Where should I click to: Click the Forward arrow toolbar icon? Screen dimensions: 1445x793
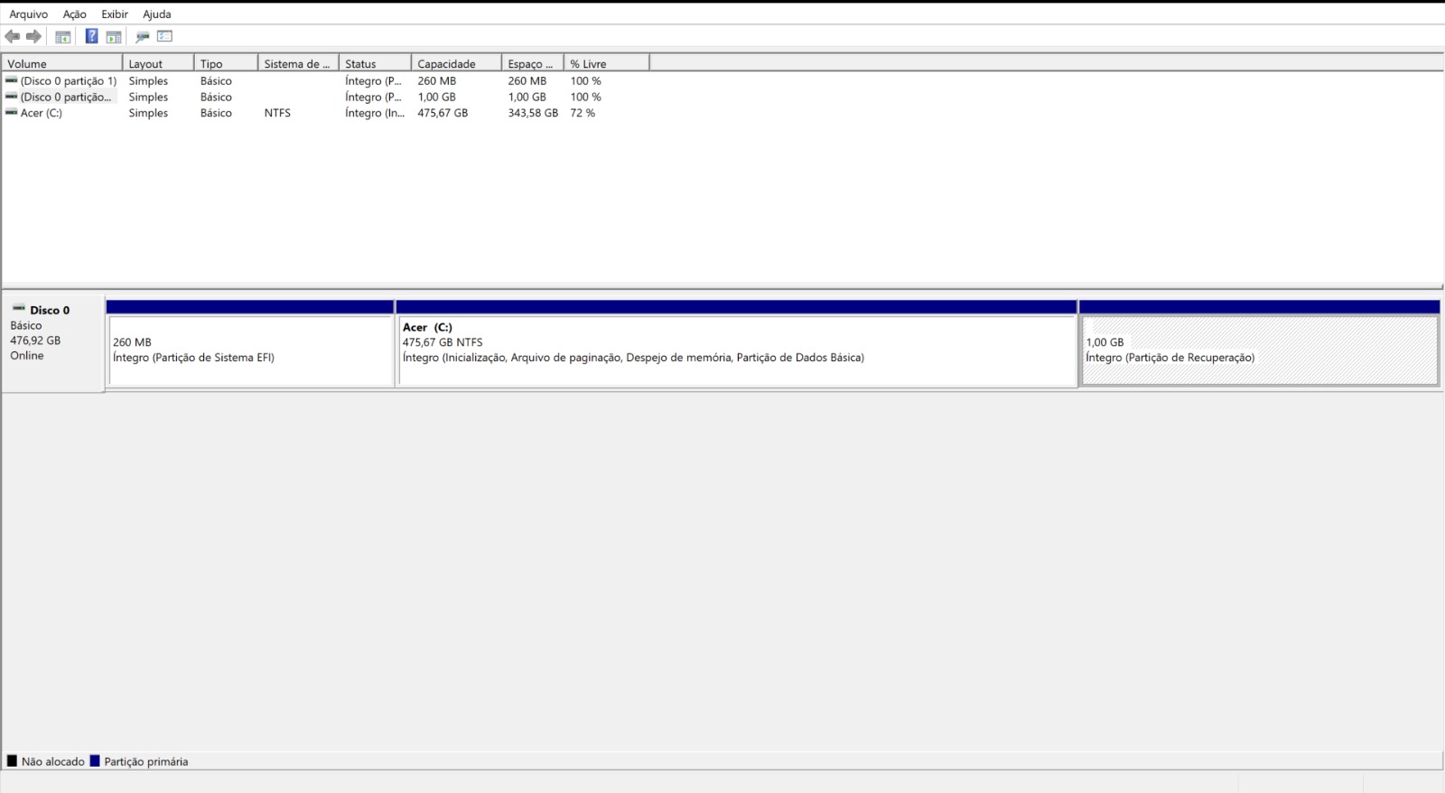tap(34, 37)
